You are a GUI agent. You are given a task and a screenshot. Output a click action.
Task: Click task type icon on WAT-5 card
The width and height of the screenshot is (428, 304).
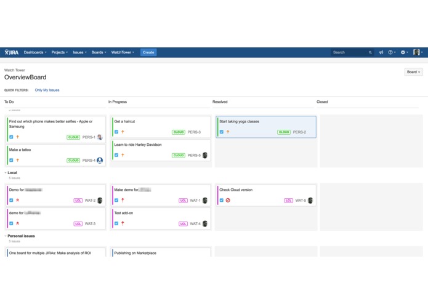coord(222,200)
